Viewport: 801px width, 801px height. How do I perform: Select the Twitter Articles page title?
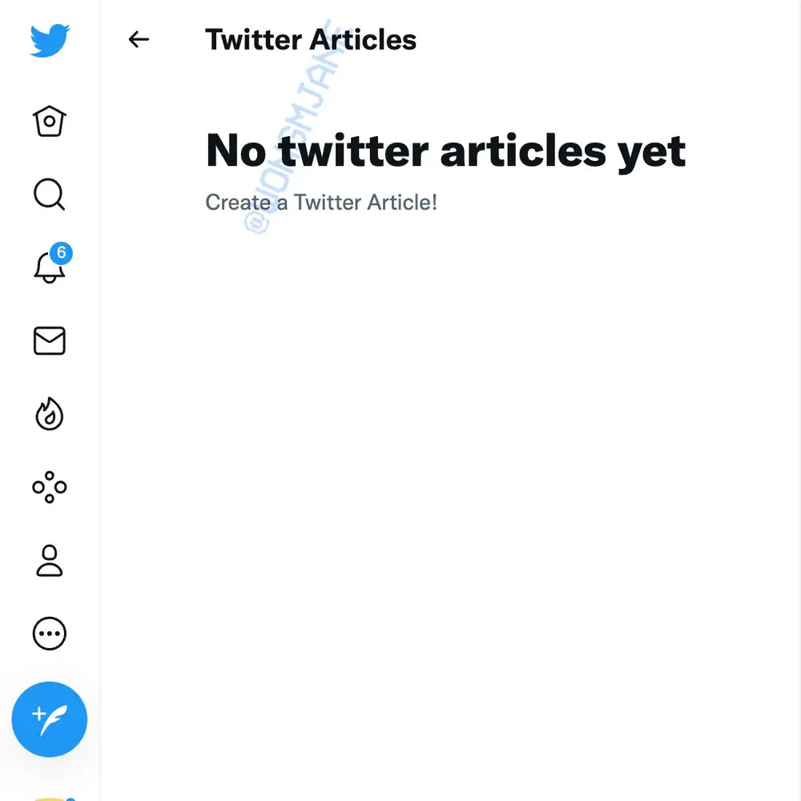311,39
